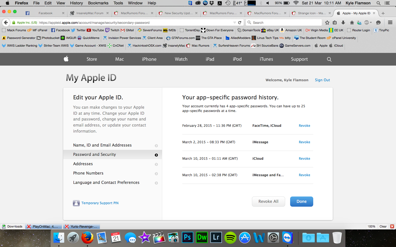
Task: Launch Dreamweaver from the Dock
Action: (x=202, y=238)
